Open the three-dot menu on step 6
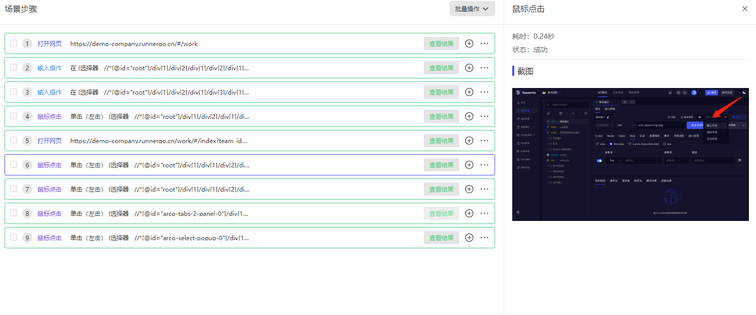Image resolution: width=756 pixels, height=315 pixels. pyautogui.click(x=484, y=165)
